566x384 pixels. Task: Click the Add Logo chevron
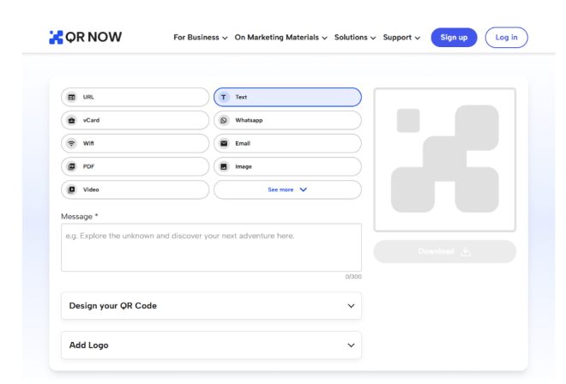(351, 345)
